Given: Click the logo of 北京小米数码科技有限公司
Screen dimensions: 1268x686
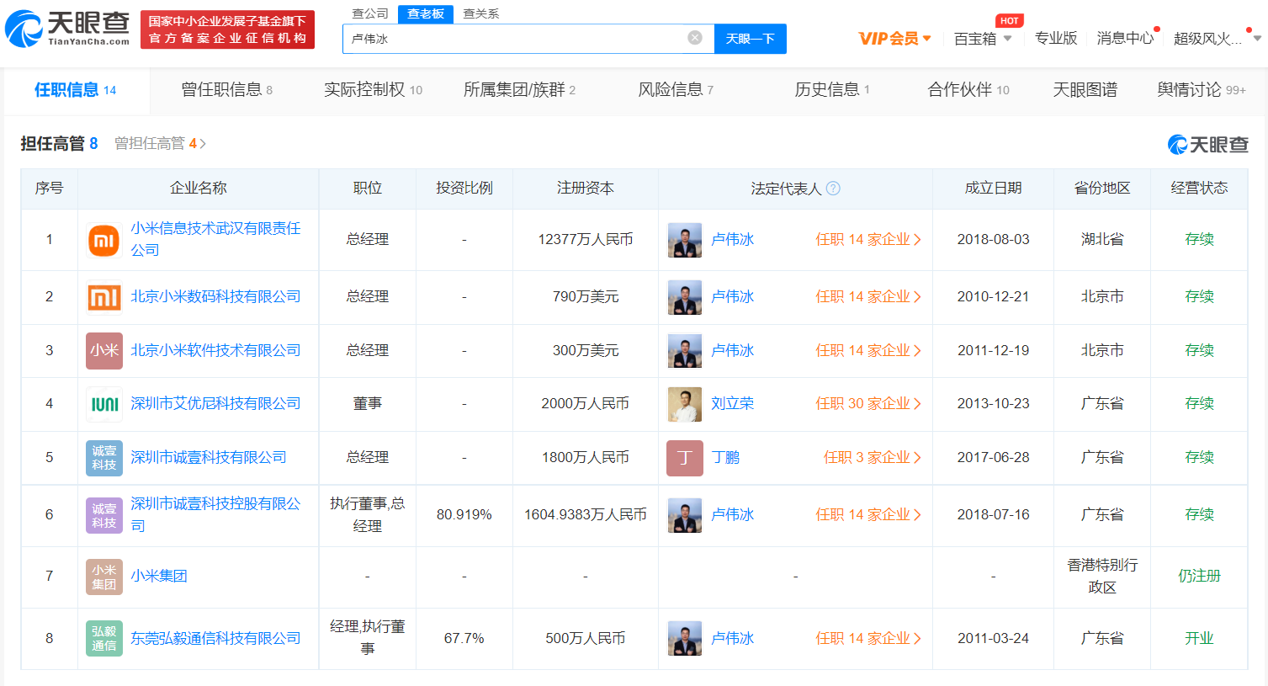Looking at the screenshot, I should (x=104, y=297).
